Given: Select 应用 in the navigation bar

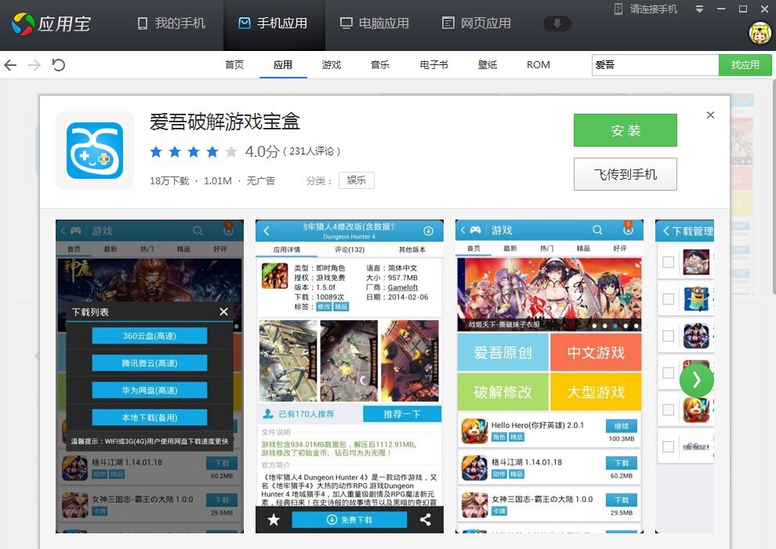Looking at the screenshot, I should pyautogui.click(x=283, y=65).
